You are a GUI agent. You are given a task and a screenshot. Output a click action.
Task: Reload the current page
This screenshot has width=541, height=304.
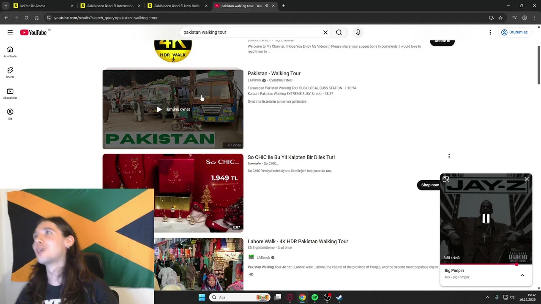tap(26, 18)
